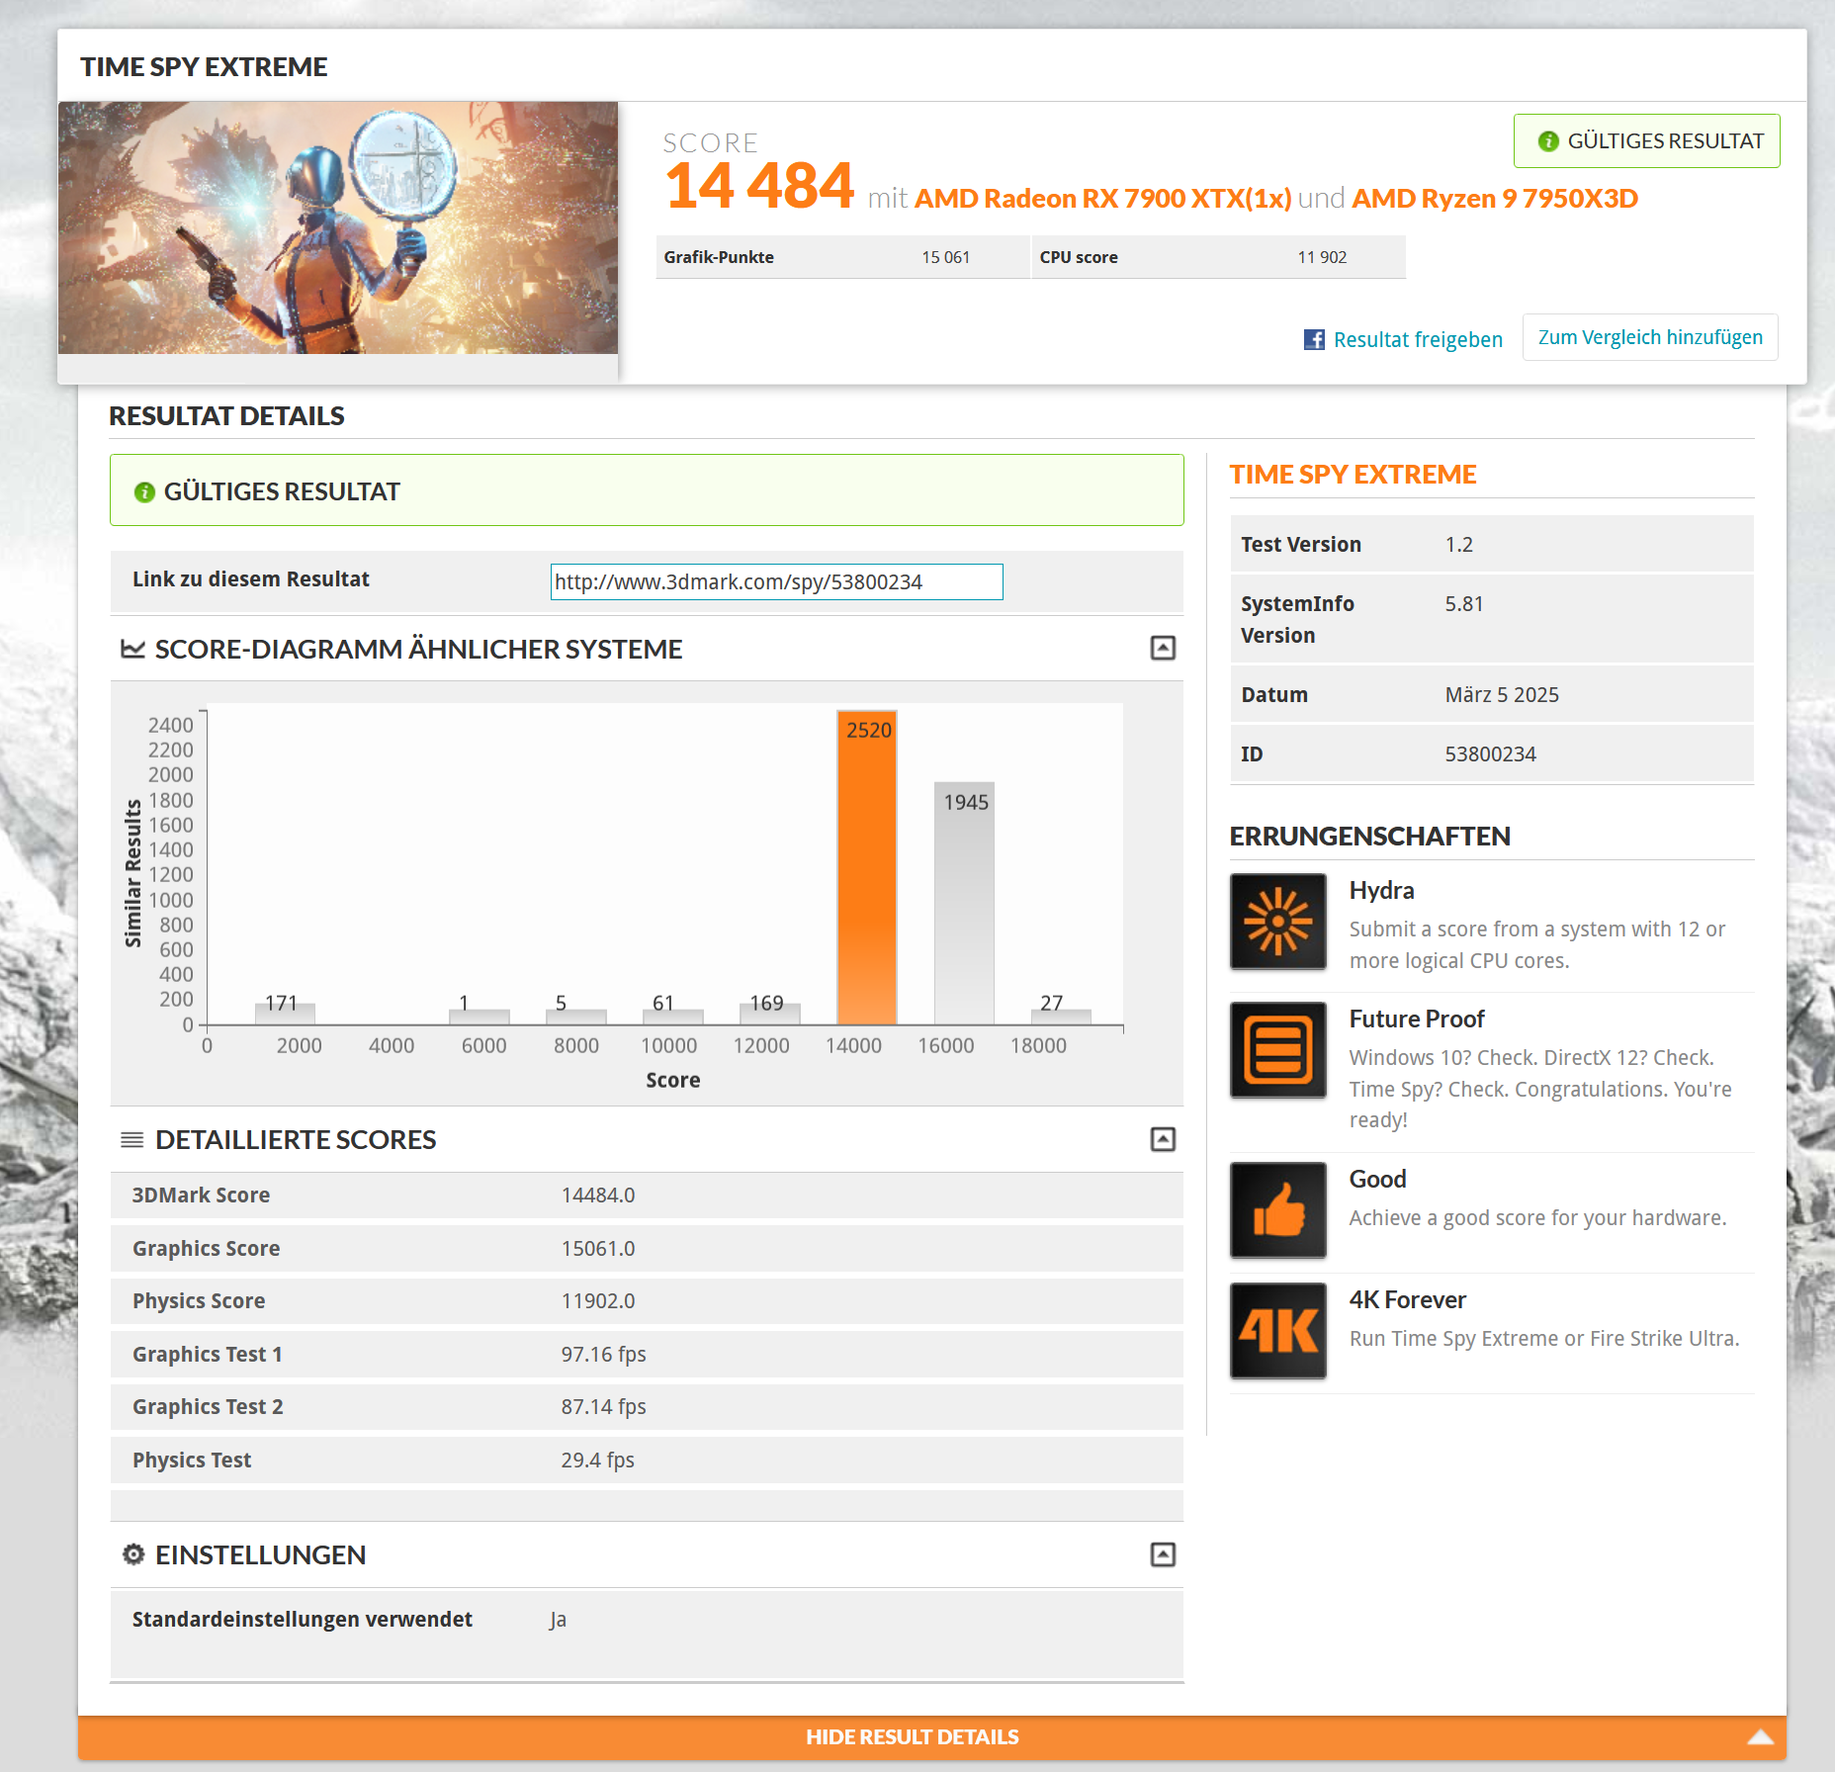Click the Time Spy Extreme benchmark thumbnail
The width and height of the screenshot is (1835, 1772).
click(x=338, y=227)
